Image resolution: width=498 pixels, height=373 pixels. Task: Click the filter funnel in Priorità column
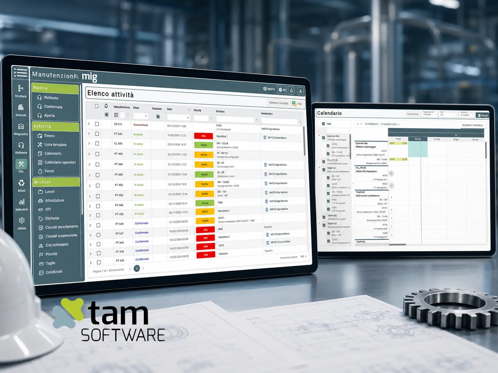pos(211,118)
